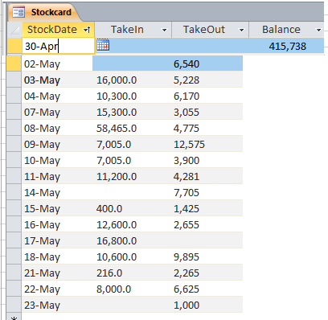
Task: Click the Stockcard form icon
Action: pyautogui.click(x=18, y=12)
